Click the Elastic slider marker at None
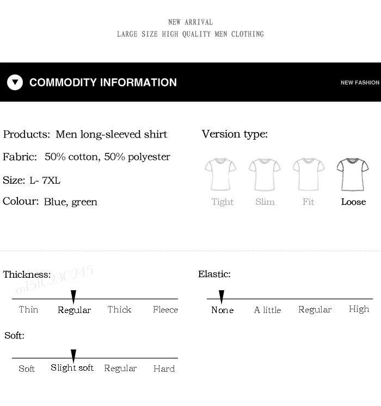The height and width of the screenshot is (406, 381). [221, 297]
